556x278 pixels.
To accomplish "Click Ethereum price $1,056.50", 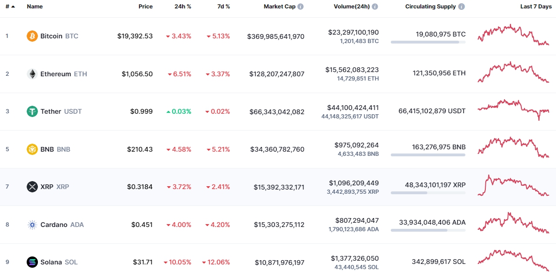I will [137, 74].
